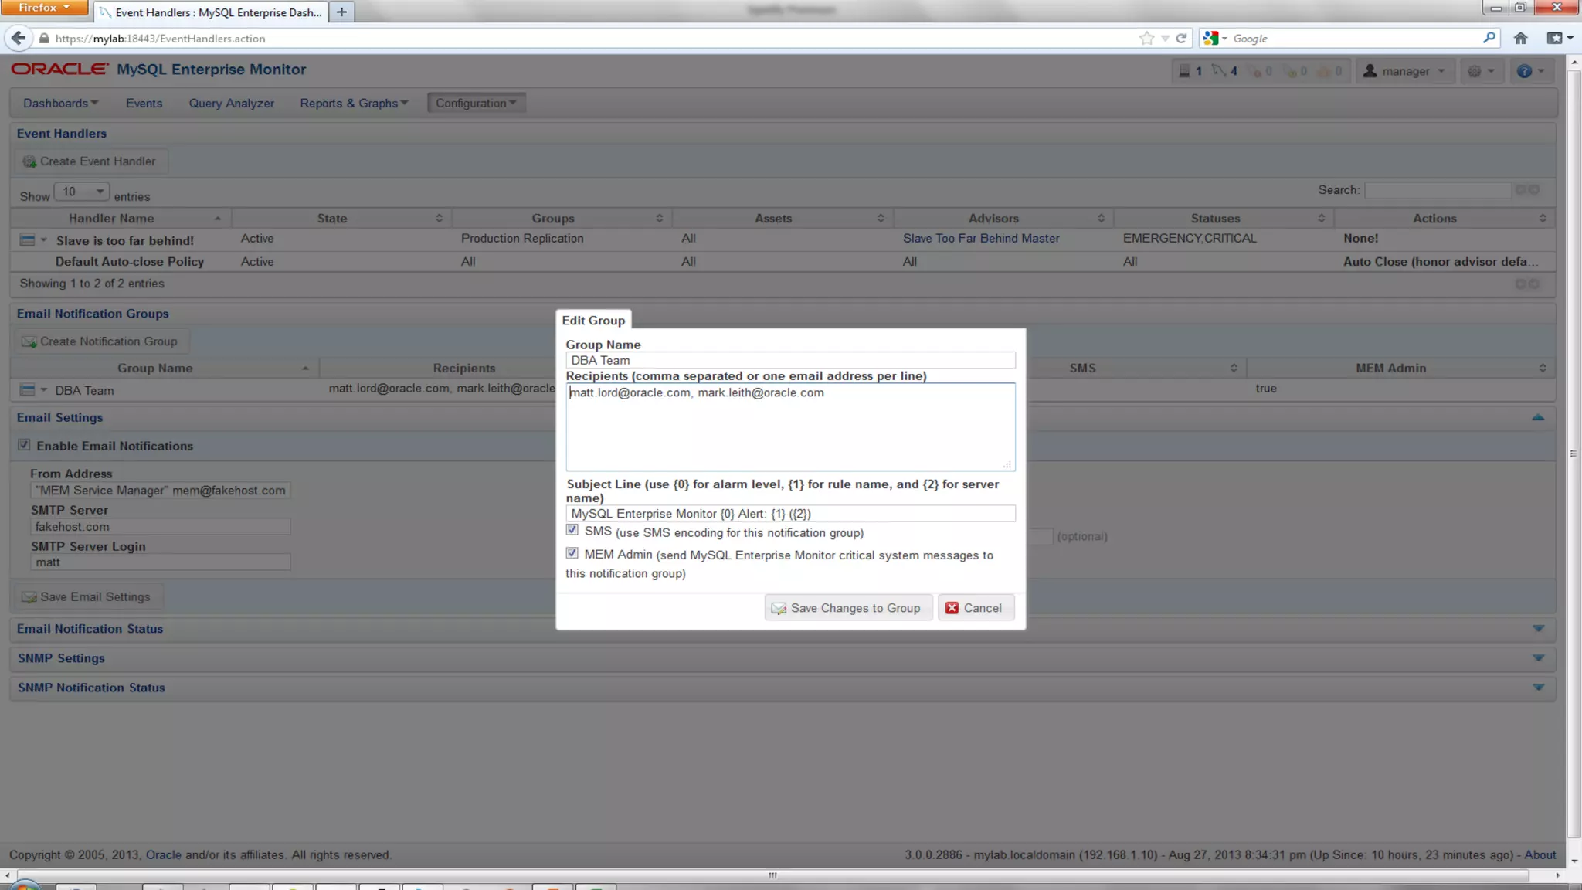Click Save Changes to Group button
Viewport: 1582px width, 890px height.
(x=848, y=608)
